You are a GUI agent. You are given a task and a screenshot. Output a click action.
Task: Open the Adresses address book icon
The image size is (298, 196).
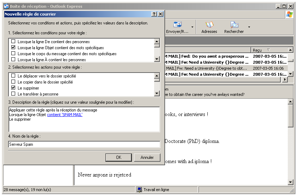tap(209, 25)
